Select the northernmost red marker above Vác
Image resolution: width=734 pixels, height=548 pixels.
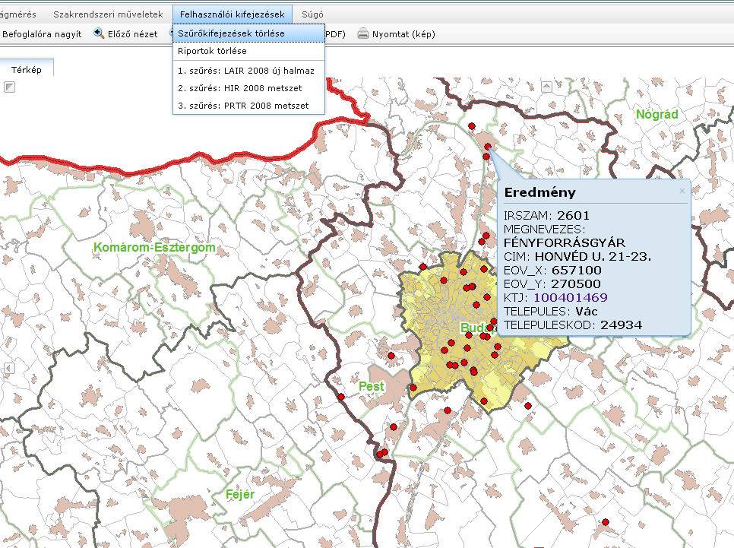point(472,126)
